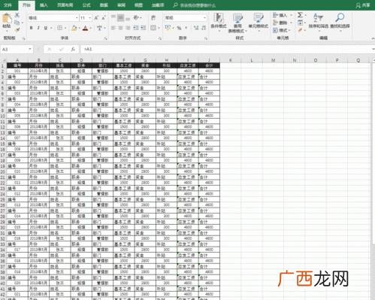Open Find and Select (查找和选择)

tap(340, 23)
